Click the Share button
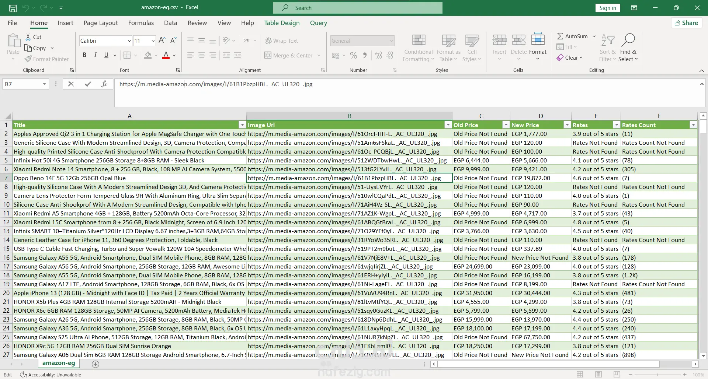 686,23
